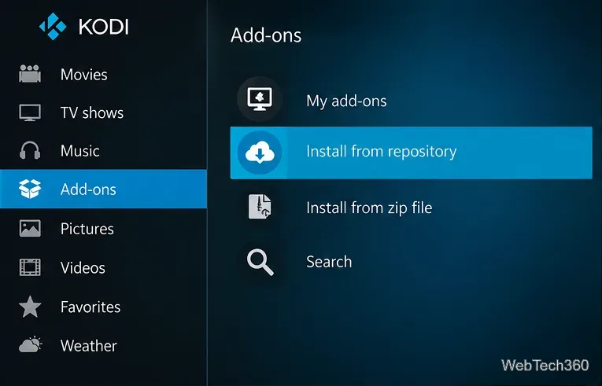The image size is (602, 386).
Task: Click the Music headphones icon
Action: click(30, 150)
